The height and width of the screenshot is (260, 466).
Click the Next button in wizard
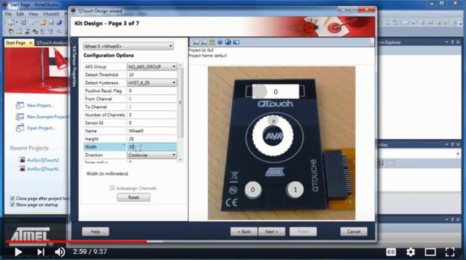pyautogui.click(x=270, y=232)
